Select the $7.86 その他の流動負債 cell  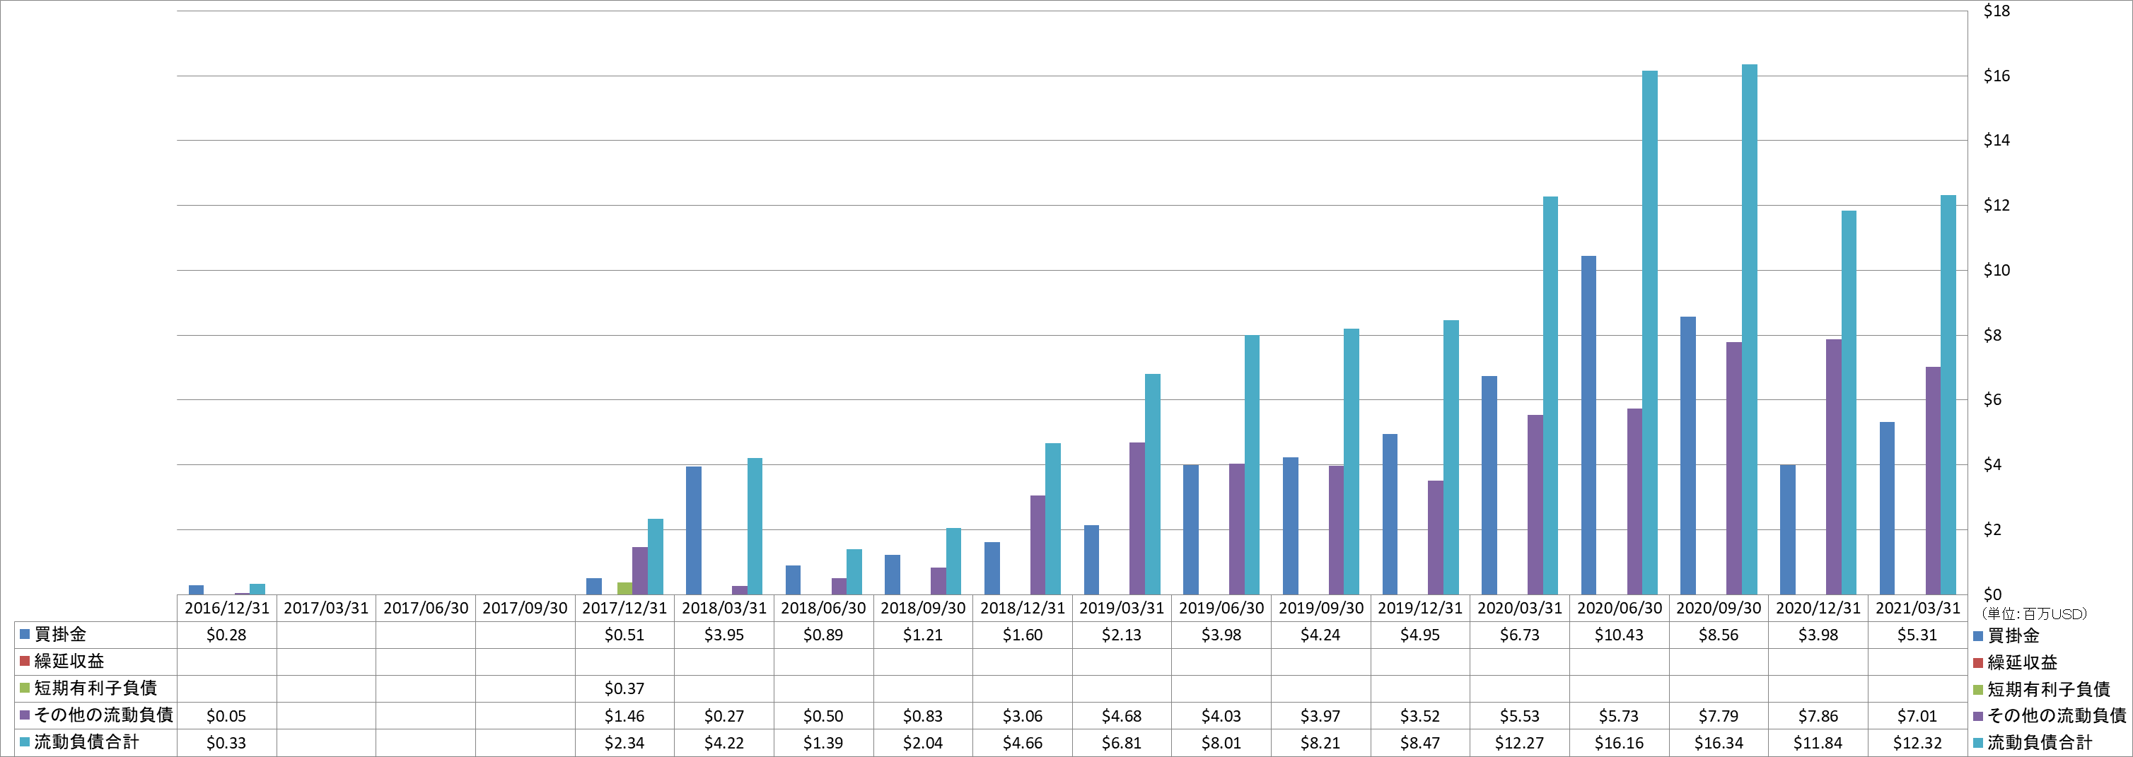[x=1818, y=715]
